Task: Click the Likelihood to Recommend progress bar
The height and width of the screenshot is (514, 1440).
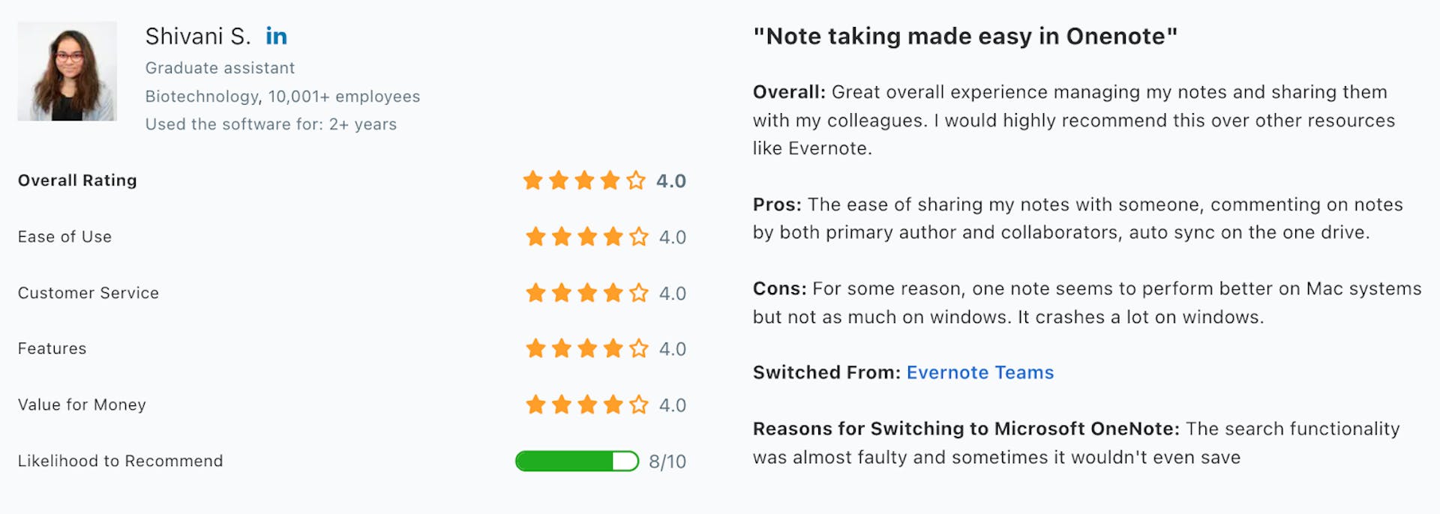Action: (x=577, y=461)
